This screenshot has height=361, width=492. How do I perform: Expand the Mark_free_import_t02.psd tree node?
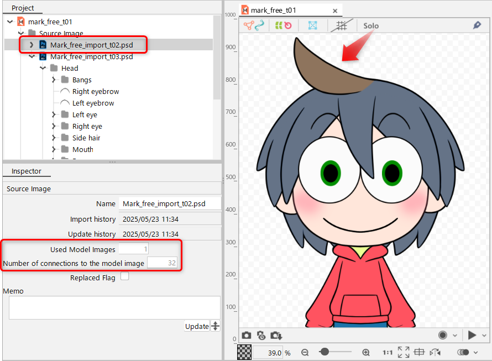point(32,45)
